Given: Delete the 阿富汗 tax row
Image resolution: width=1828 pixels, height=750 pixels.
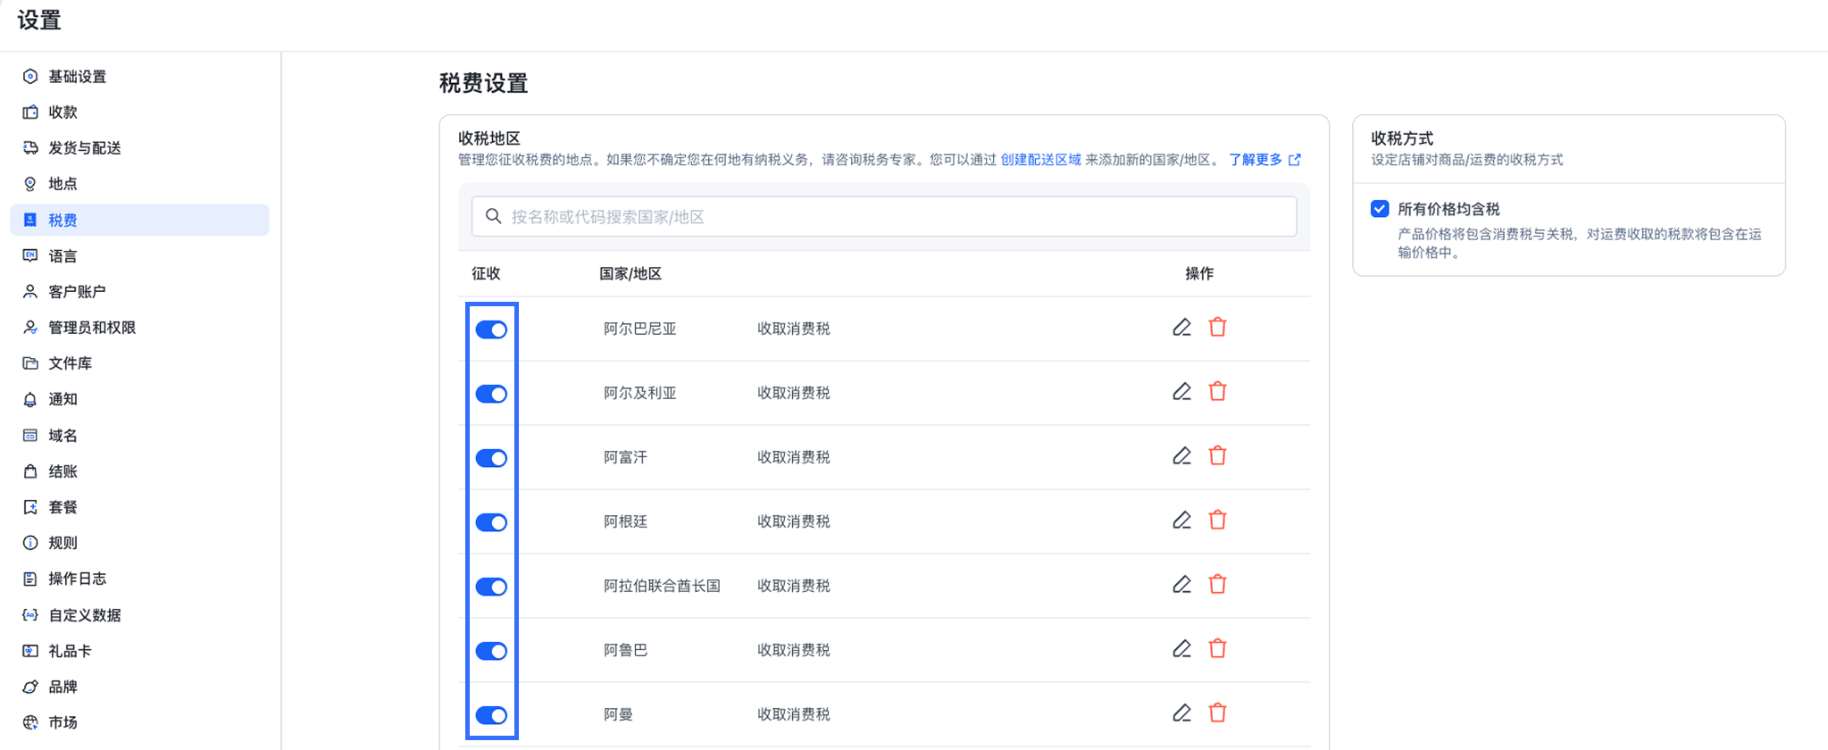Looking at the screenshot, I should [1217, 456].
